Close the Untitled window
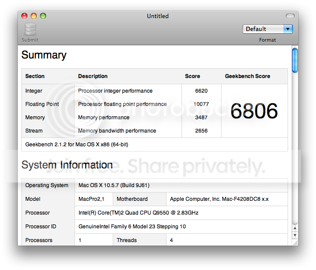The image size is (316, 270). (x=24, y=16)
